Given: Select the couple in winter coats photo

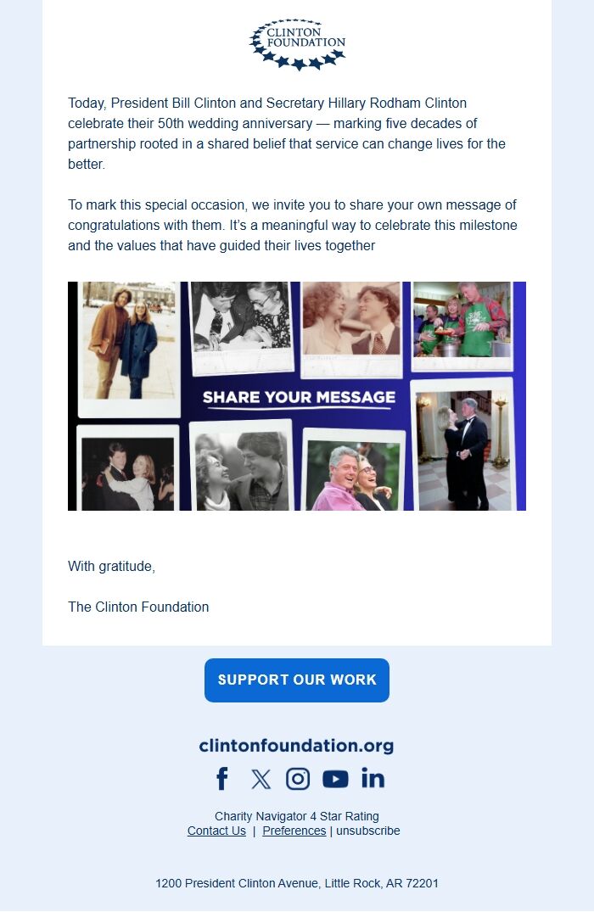Looking at the screenshot, I should [129, 348].
